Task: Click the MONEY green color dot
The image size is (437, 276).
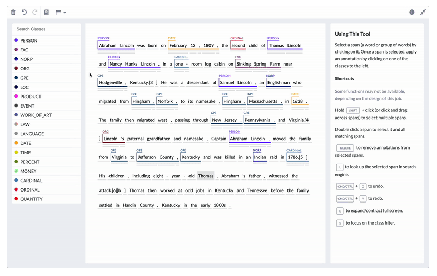Action: tap(16, 171)
